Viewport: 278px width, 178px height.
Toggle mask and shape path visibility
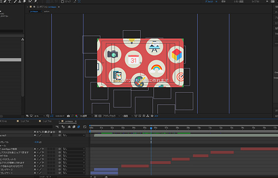(x=52, y=116)
